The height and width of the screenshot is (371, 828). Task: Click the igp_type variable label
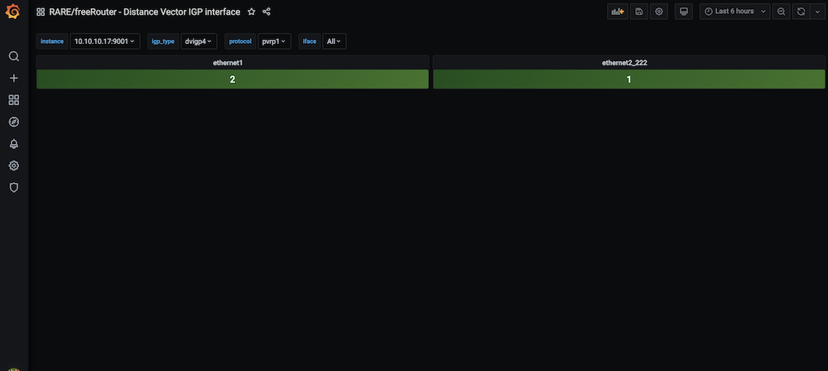163,41
